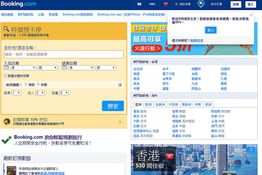
Task: Check the 我還沒想好日期 checkbox
Action: click(x=5, y=75)
